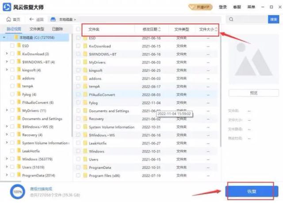Click the 预览 button

[253, 93]
